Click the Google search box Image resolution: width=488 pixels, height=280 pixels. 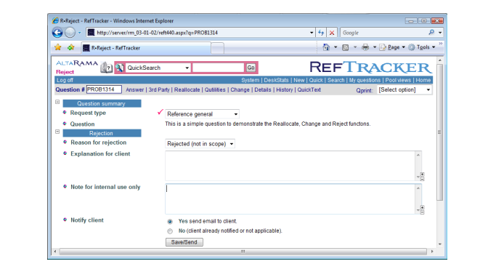[x=384, y=33]
